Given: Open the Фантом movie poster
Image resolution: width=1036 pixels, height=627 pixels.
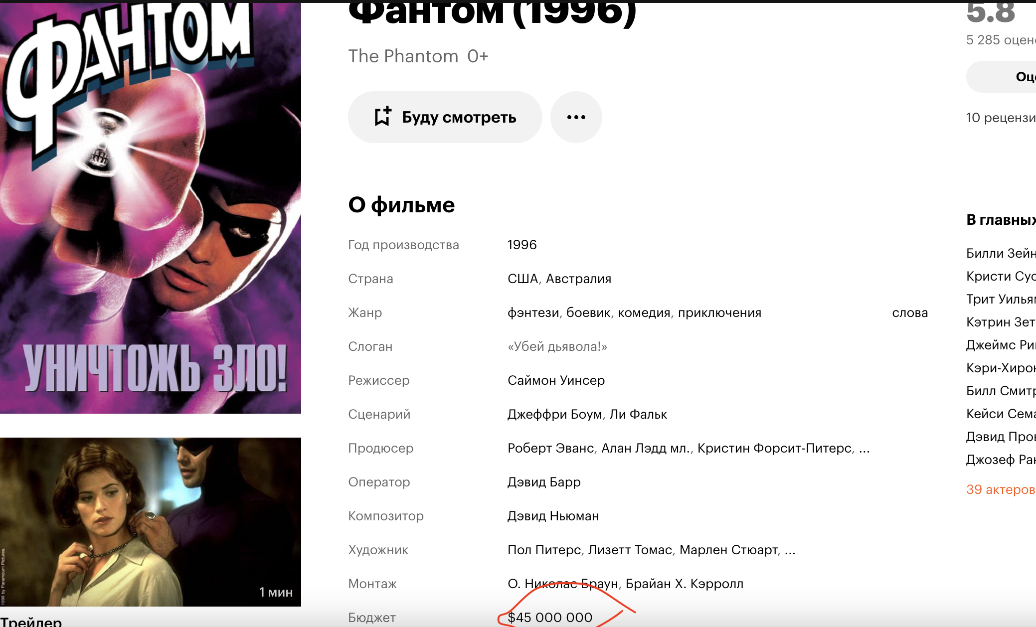Looking at the screenshot, I should (151, 207).
